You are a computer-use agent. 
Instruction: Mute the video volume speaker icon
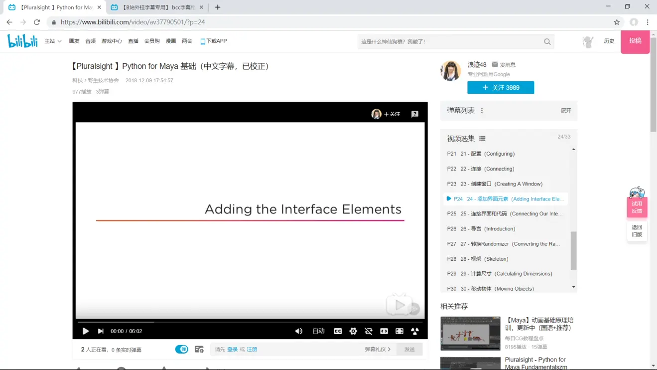pyautogui.click(x=299, y=331)
